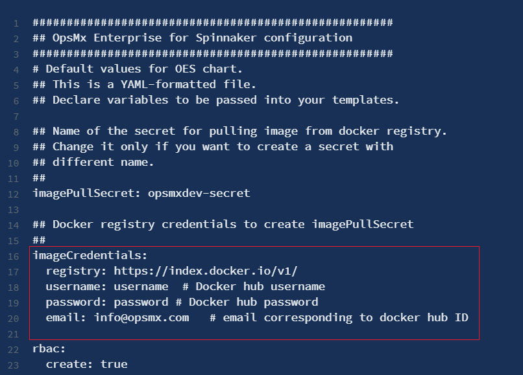The height and width of the screenshot is (375, 523).
Task: Click line number 22 in the gutter
Action: [14, 349]
